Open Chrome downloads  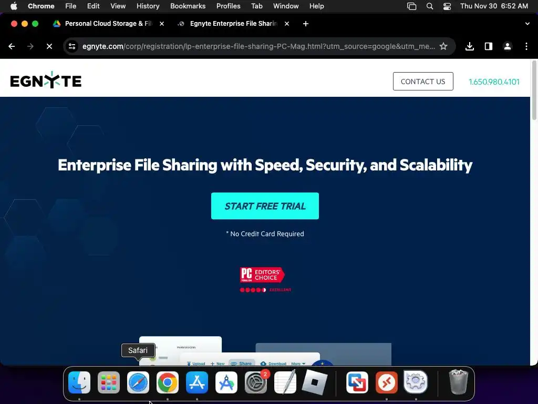click(469, 46)
